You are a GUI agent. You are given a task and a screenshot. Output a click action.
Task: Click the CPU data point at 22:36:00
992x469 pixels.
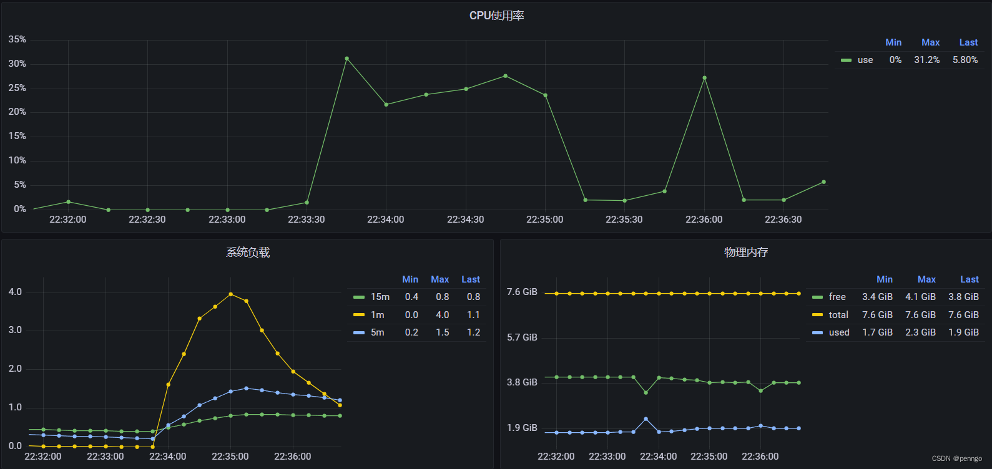click(x=705, y=78)
